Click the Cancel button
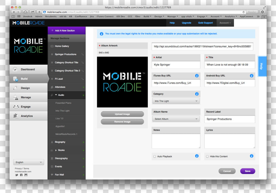The width and height of the screenshot is (276, 193). point(227,171)
